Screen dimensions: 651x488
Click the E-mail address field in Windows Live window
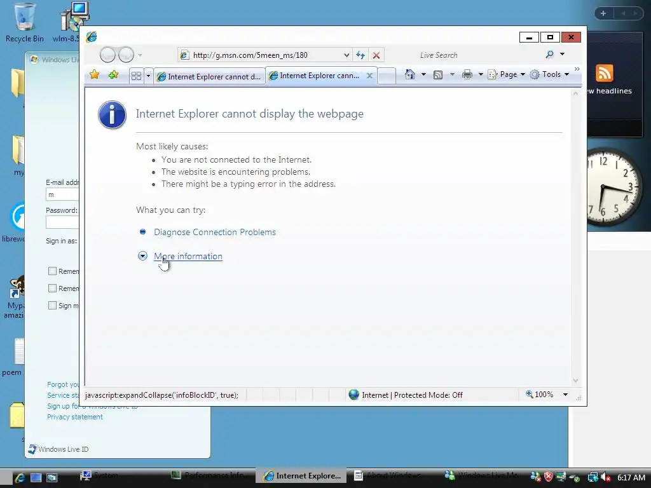tap(62, 194)
